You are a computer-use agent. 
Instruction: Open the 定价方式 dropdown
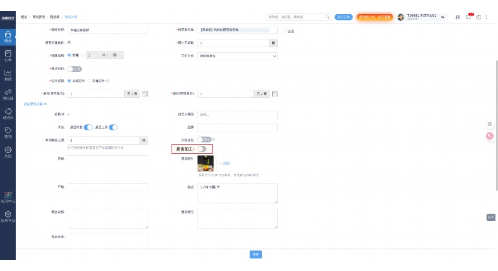pyautogui.click(x=237, y=56)
